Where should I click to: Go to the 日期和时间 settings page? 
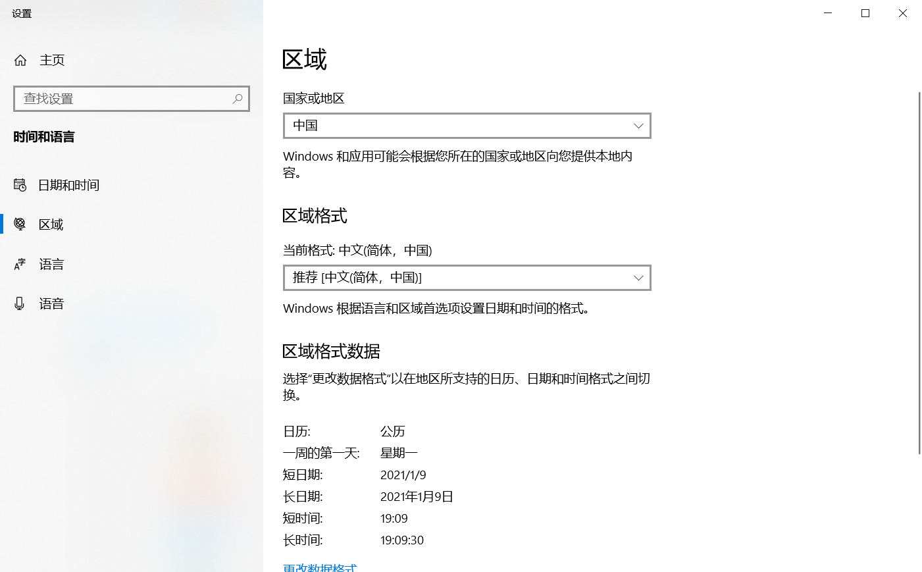click(68, 185)
